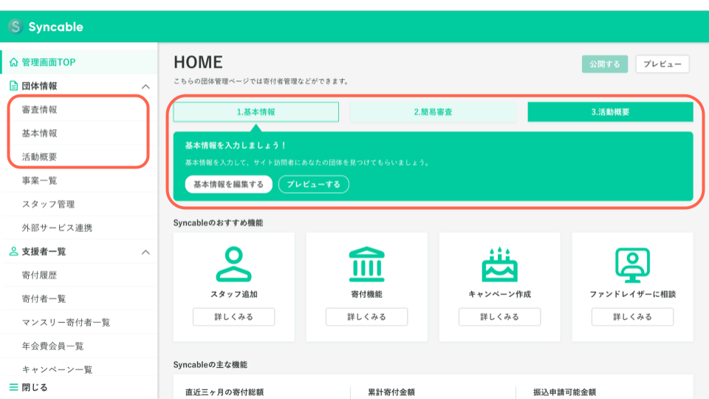Viewport: 709px width, 399px height.
Task: Click 詳しくみる under ファンドレイザーに相談
Action: click(x=633, y=317)
